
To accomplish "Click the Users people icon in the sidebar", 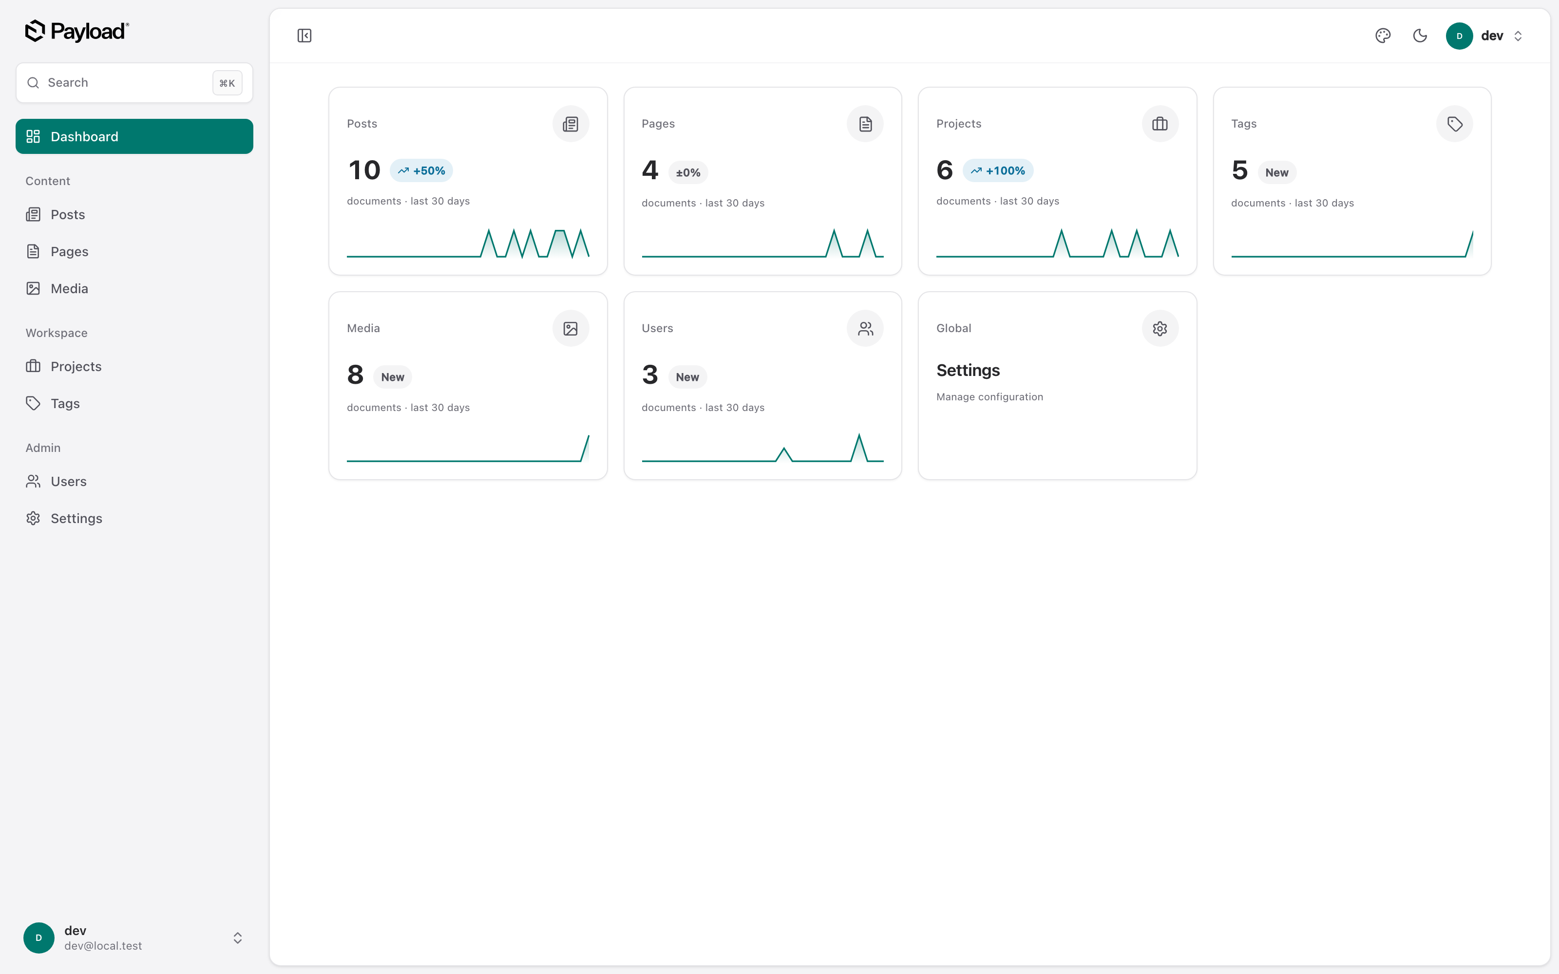I will coord(33,481).
